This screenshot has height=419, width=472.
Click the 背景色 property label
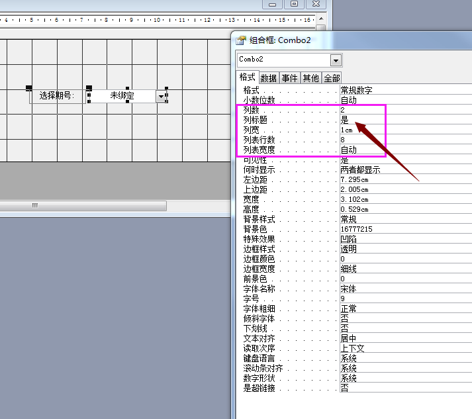click(256, 230)
